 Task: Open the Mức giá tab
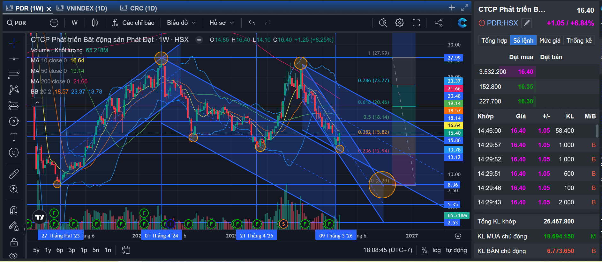(x=550, y=40)
